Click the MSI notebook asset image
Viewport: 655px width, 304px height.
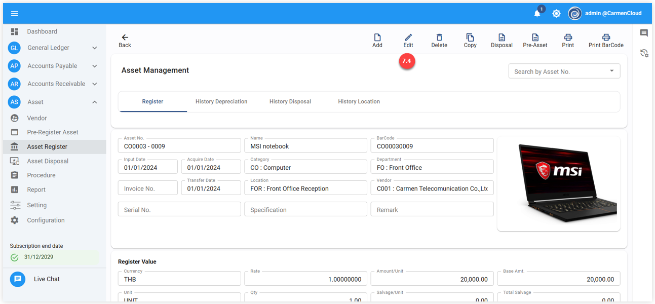[558, 184]
